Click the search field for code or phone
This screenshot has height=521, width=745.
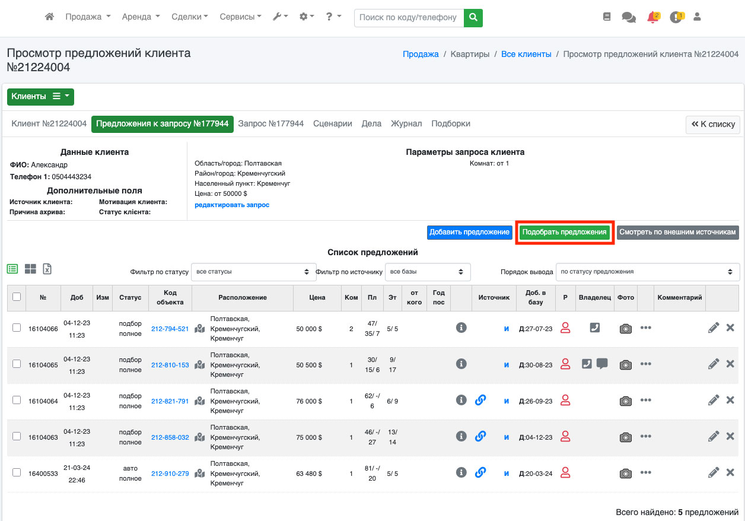click(x=409, y=17)
